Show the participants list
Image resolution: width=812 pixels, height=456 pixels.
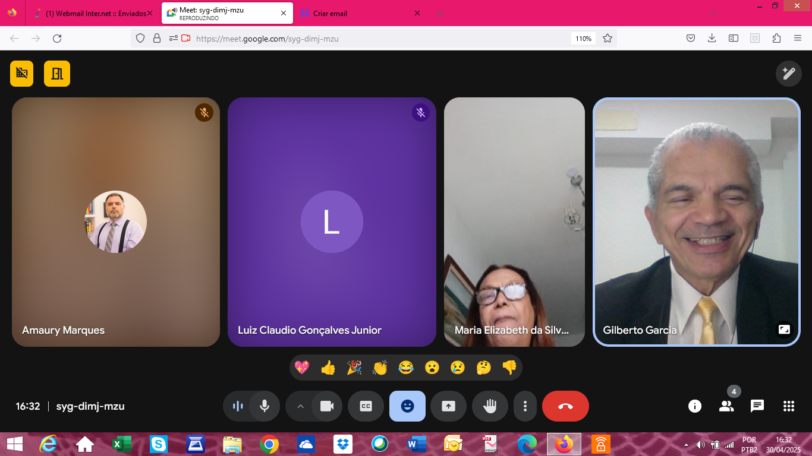pos(726,406)
